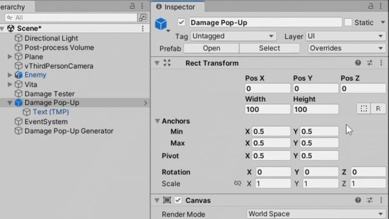Click the Text (TMP) object icon

coord(27,112)
